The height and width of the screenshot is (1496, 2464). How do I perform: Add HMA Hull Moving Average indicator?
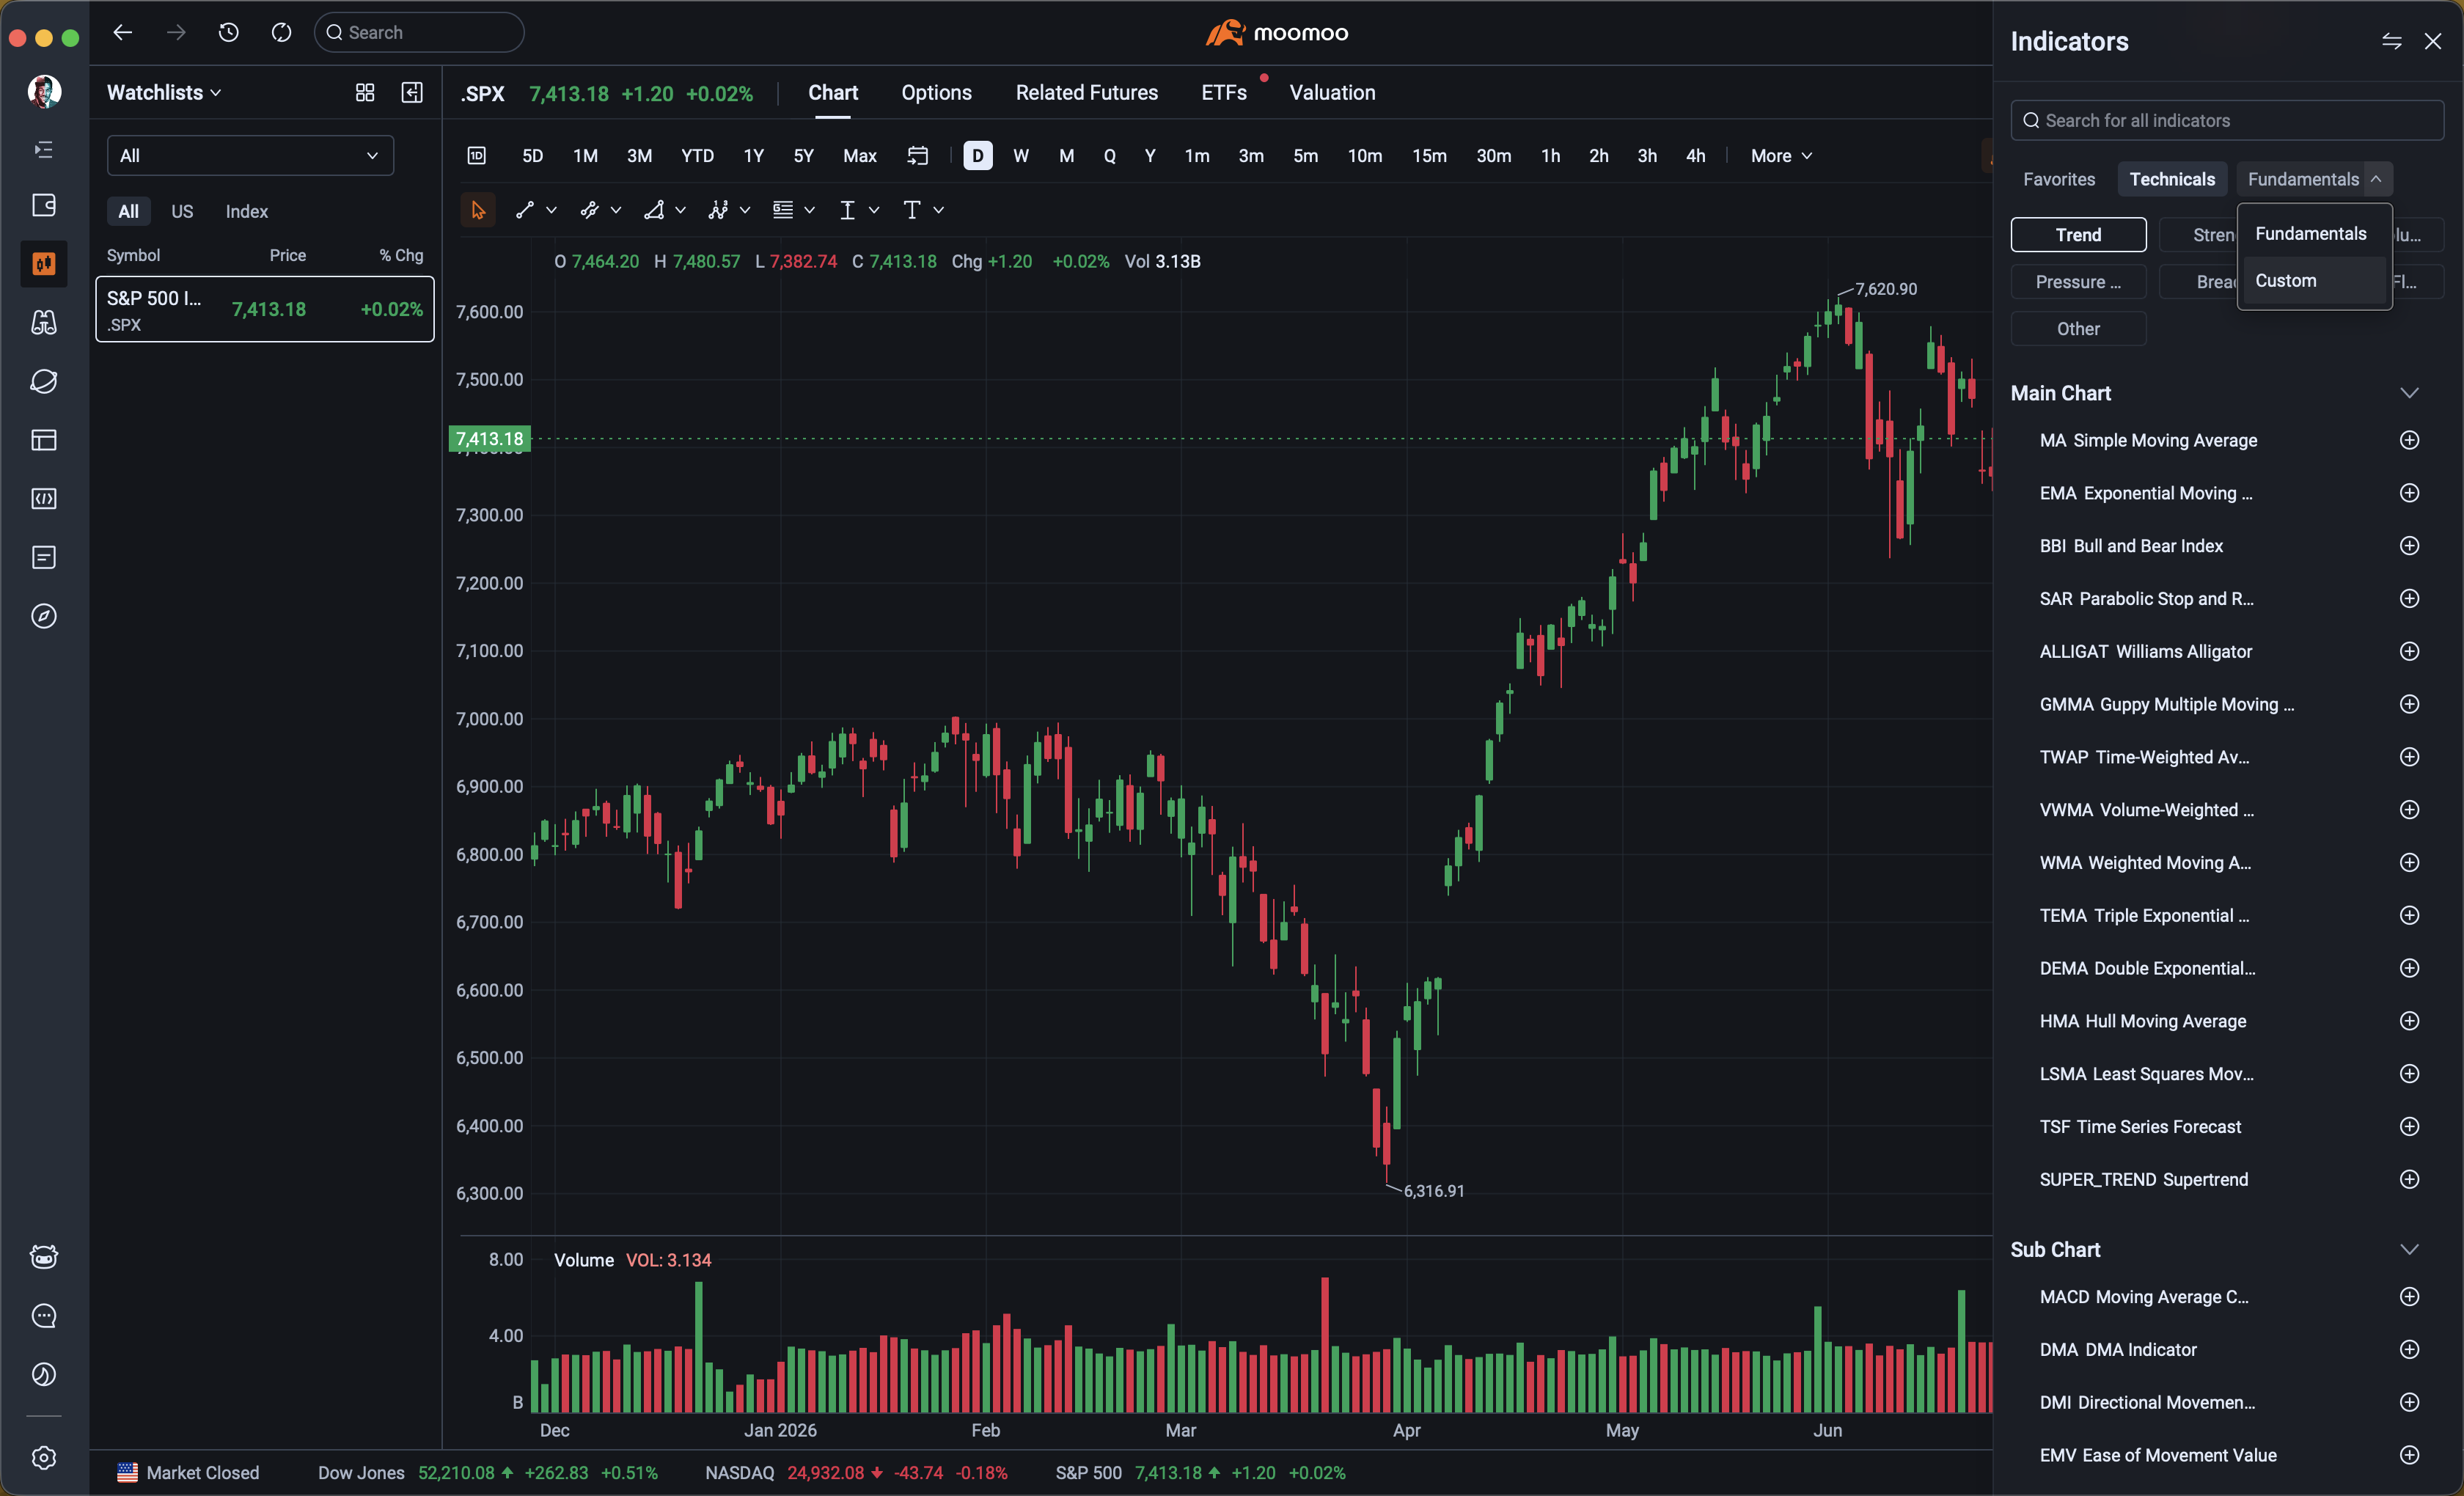pos(2410,1021)
